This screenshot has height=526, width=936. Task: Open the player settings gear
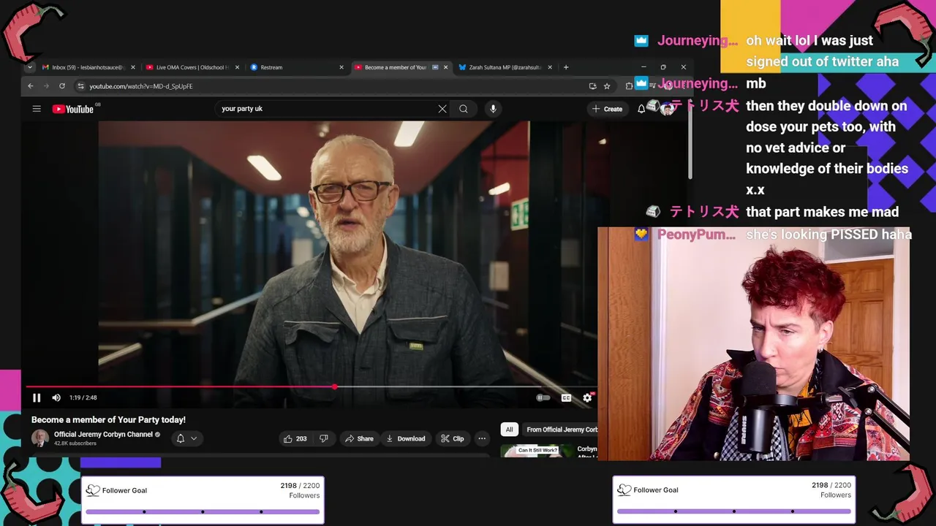(587, 397)
